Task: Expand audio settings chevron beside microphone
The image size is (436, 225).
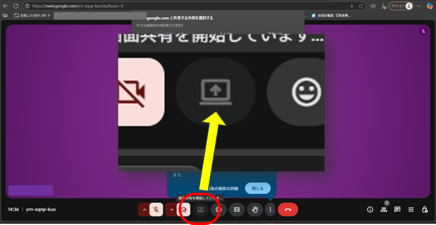Action: (144, 209)
